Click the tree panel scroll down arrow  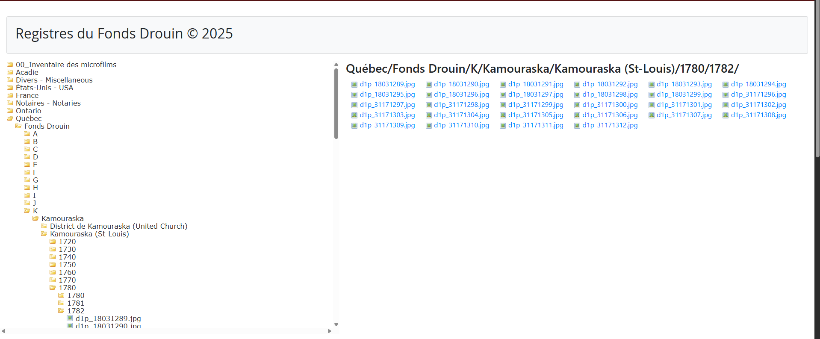[336, 324]
